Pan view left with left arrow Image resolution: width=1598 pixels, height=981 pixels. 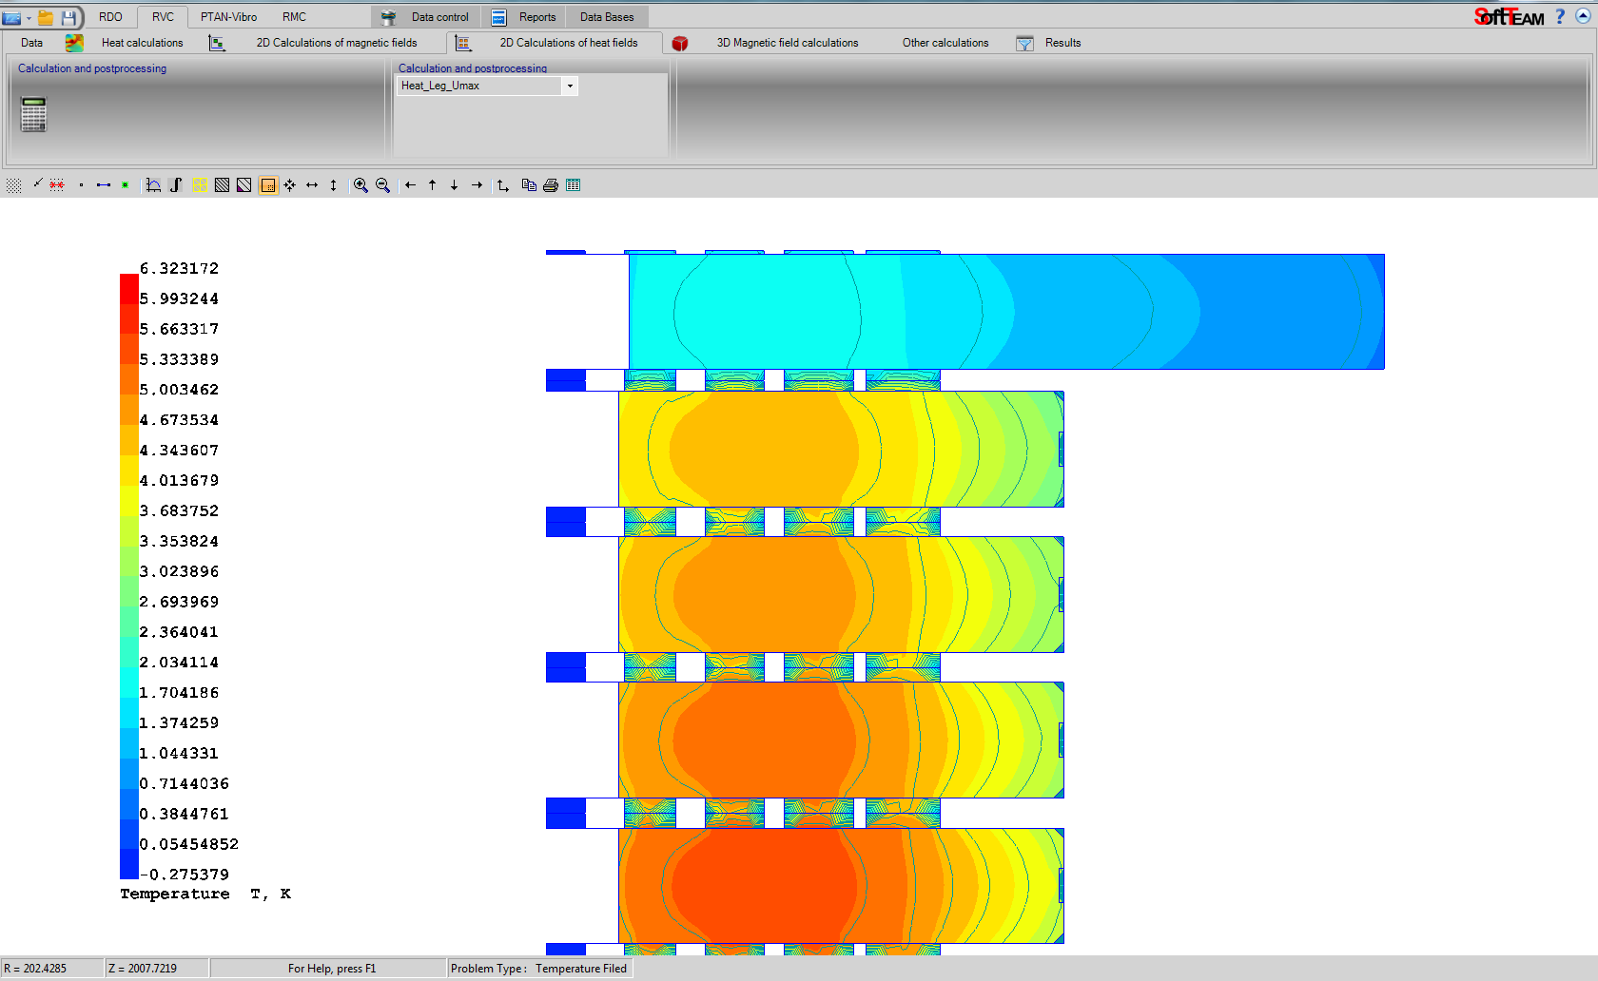[x=410, y=185]
